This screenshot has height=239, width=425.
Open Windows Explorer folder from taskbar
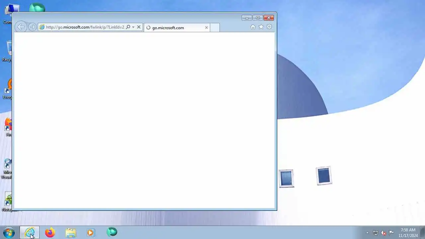coord(71,232)
